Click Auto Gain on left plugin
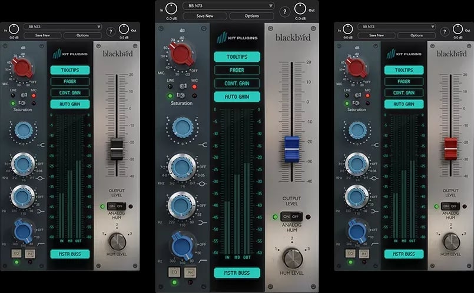This screenshot has width=474, height=293. (x=70, y=104)
